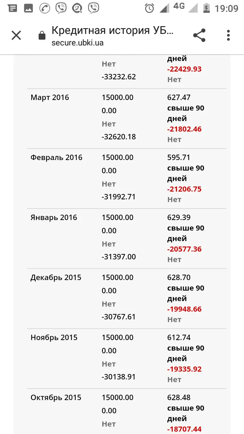Tap the red overdue amount -21802.46
244x434 pixels.
click(184, 129)
